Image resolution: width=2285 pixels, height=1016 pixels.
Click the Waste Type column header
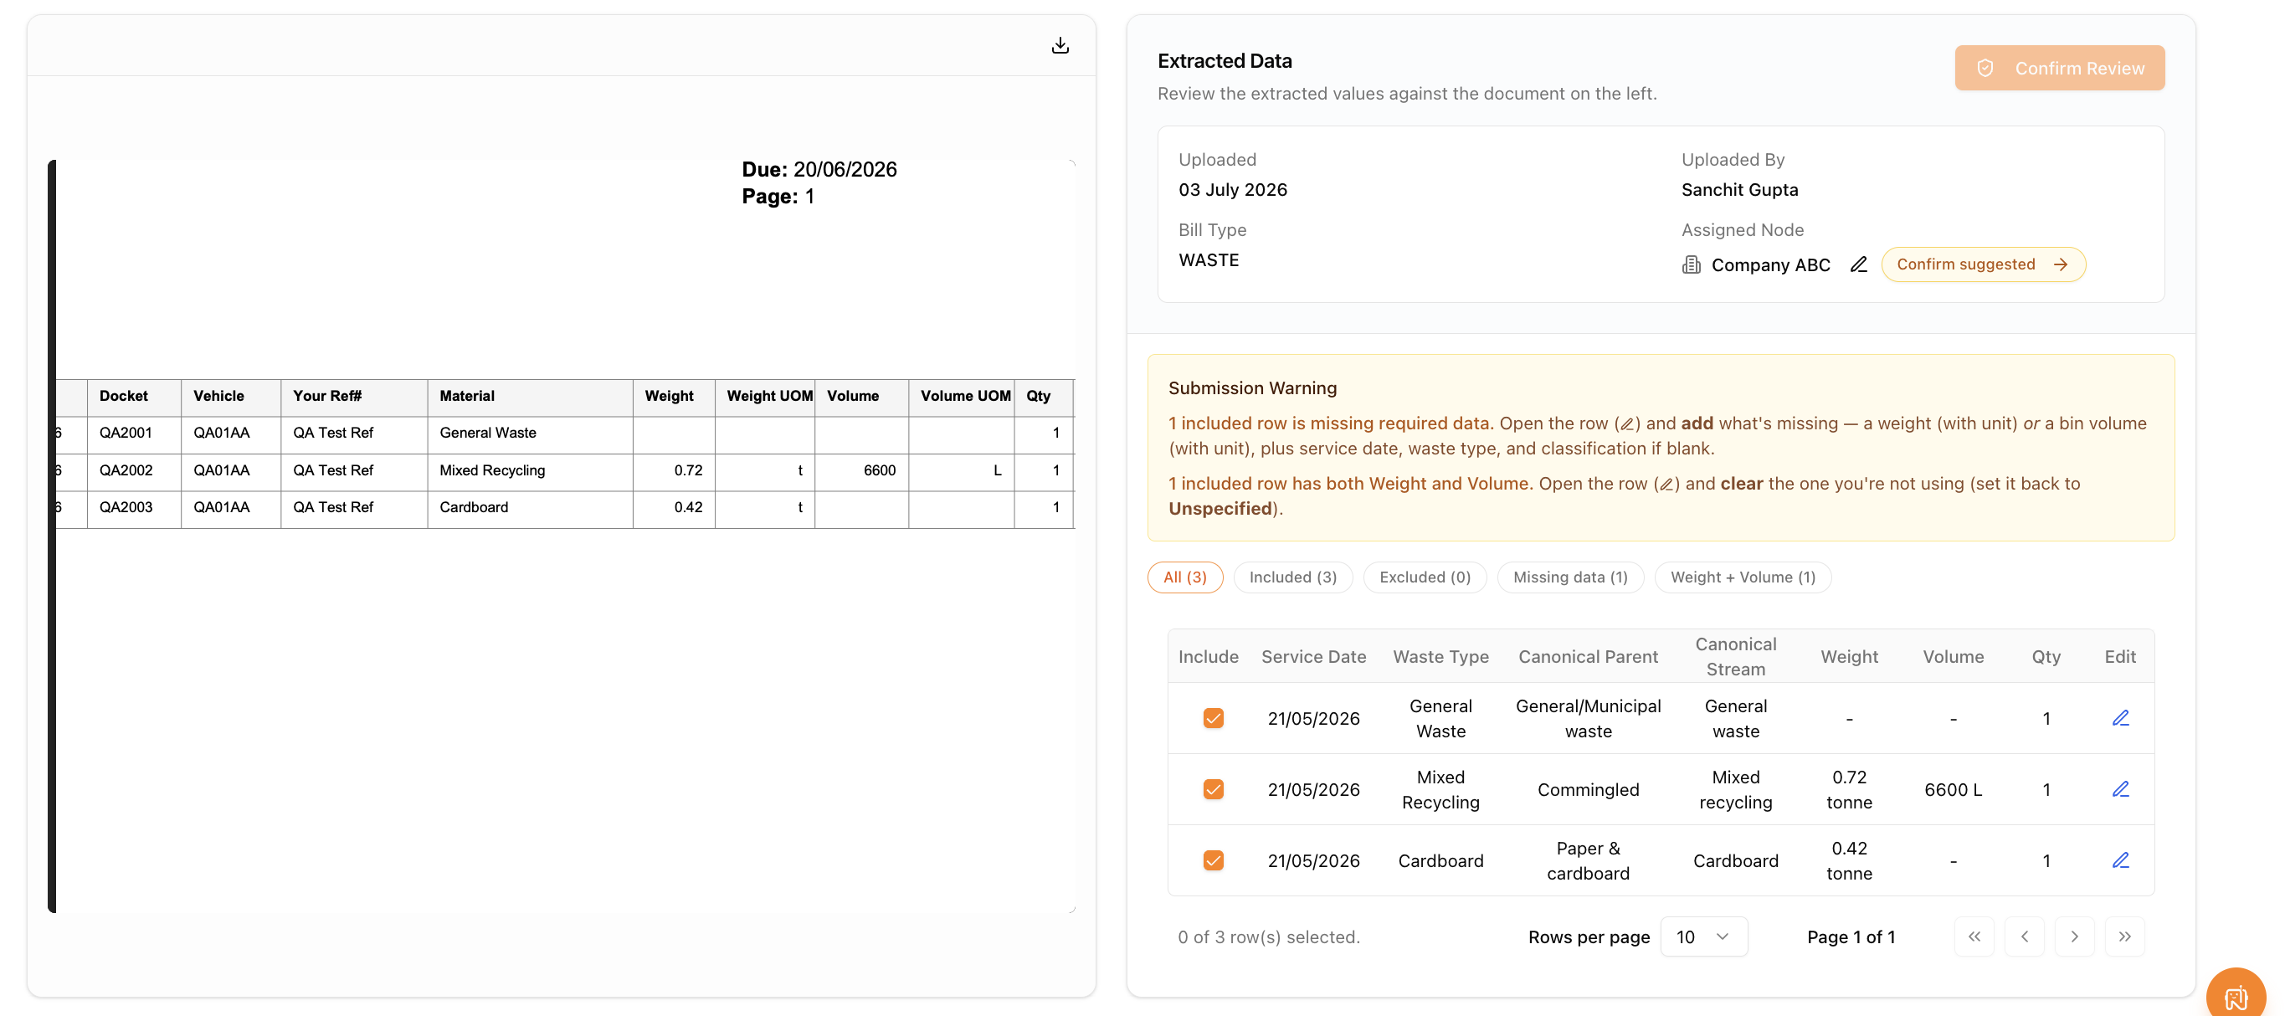coord(1440,657)
